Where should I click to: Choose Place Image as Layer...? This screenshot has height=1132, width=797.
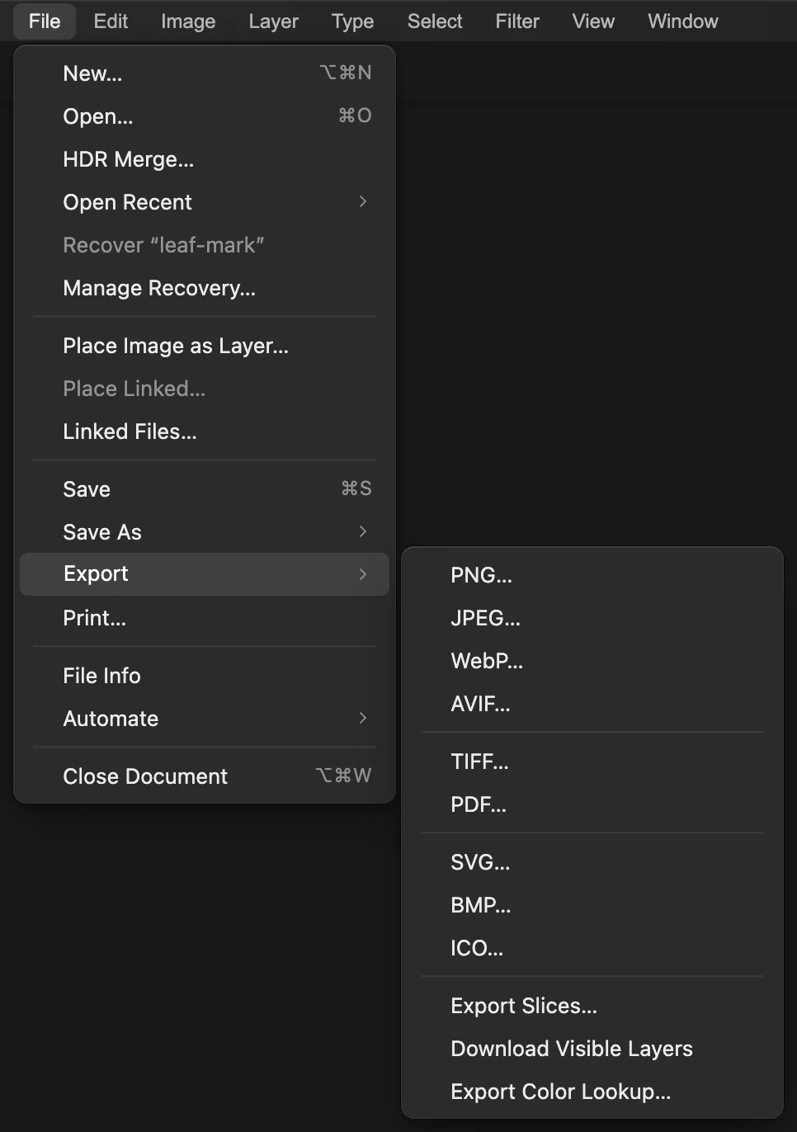coord(205,346)
